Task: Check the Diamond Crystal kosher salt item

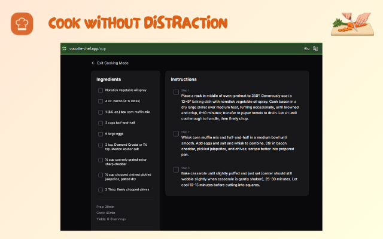Action: click(x=101, y=145)
